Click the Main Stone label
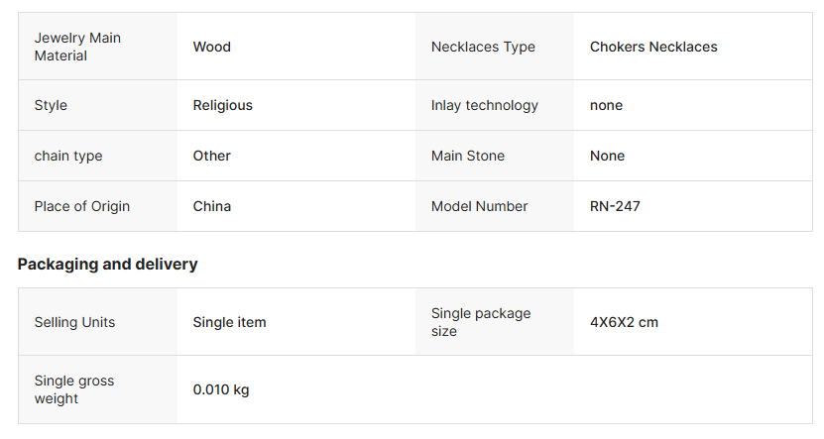This screenshot has height=439, width=824. point(467,156)
